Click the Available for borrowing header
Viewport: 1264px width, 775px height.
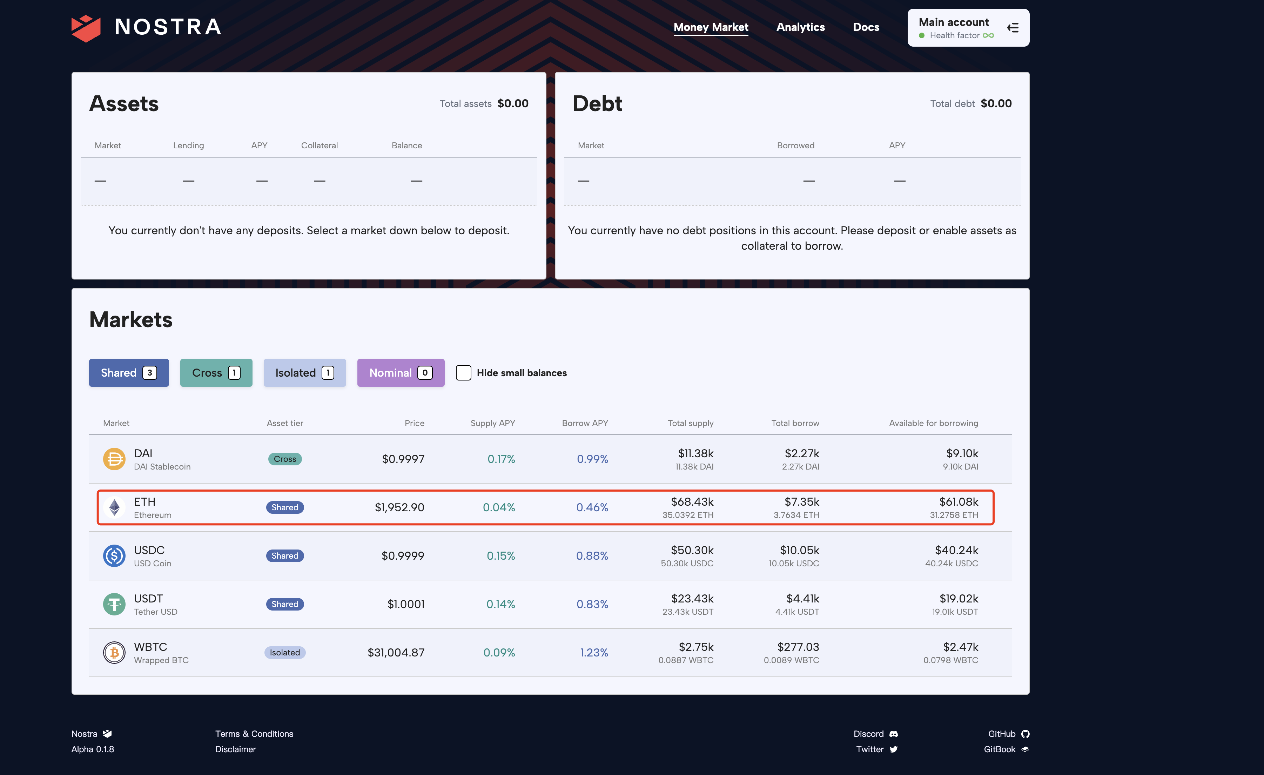point(934,423)
